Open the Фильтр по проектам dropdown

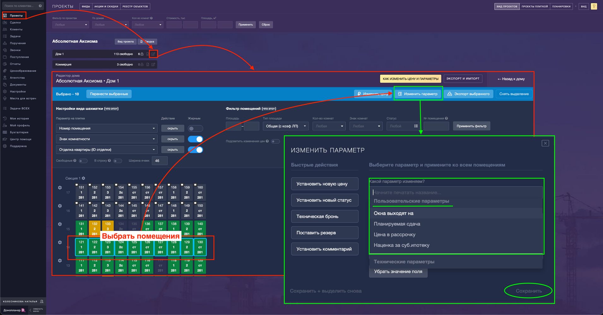(70, 25)
